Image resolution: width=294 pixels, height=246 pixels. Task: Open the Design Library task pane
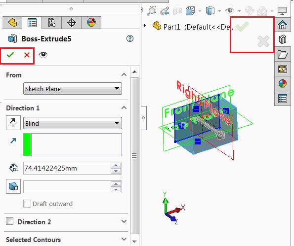[x=283, y=39]
